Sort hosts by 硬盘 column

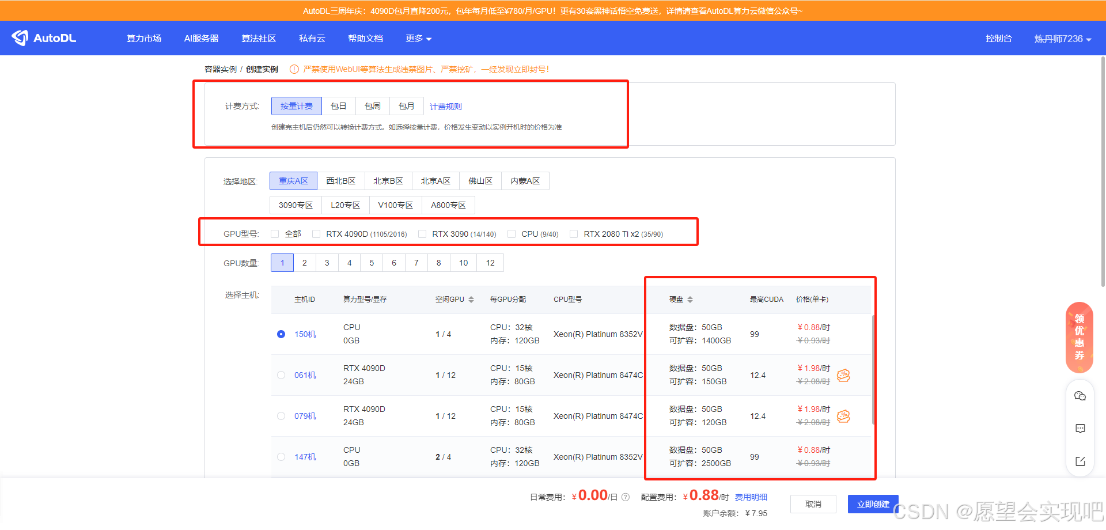coord(690,300)
